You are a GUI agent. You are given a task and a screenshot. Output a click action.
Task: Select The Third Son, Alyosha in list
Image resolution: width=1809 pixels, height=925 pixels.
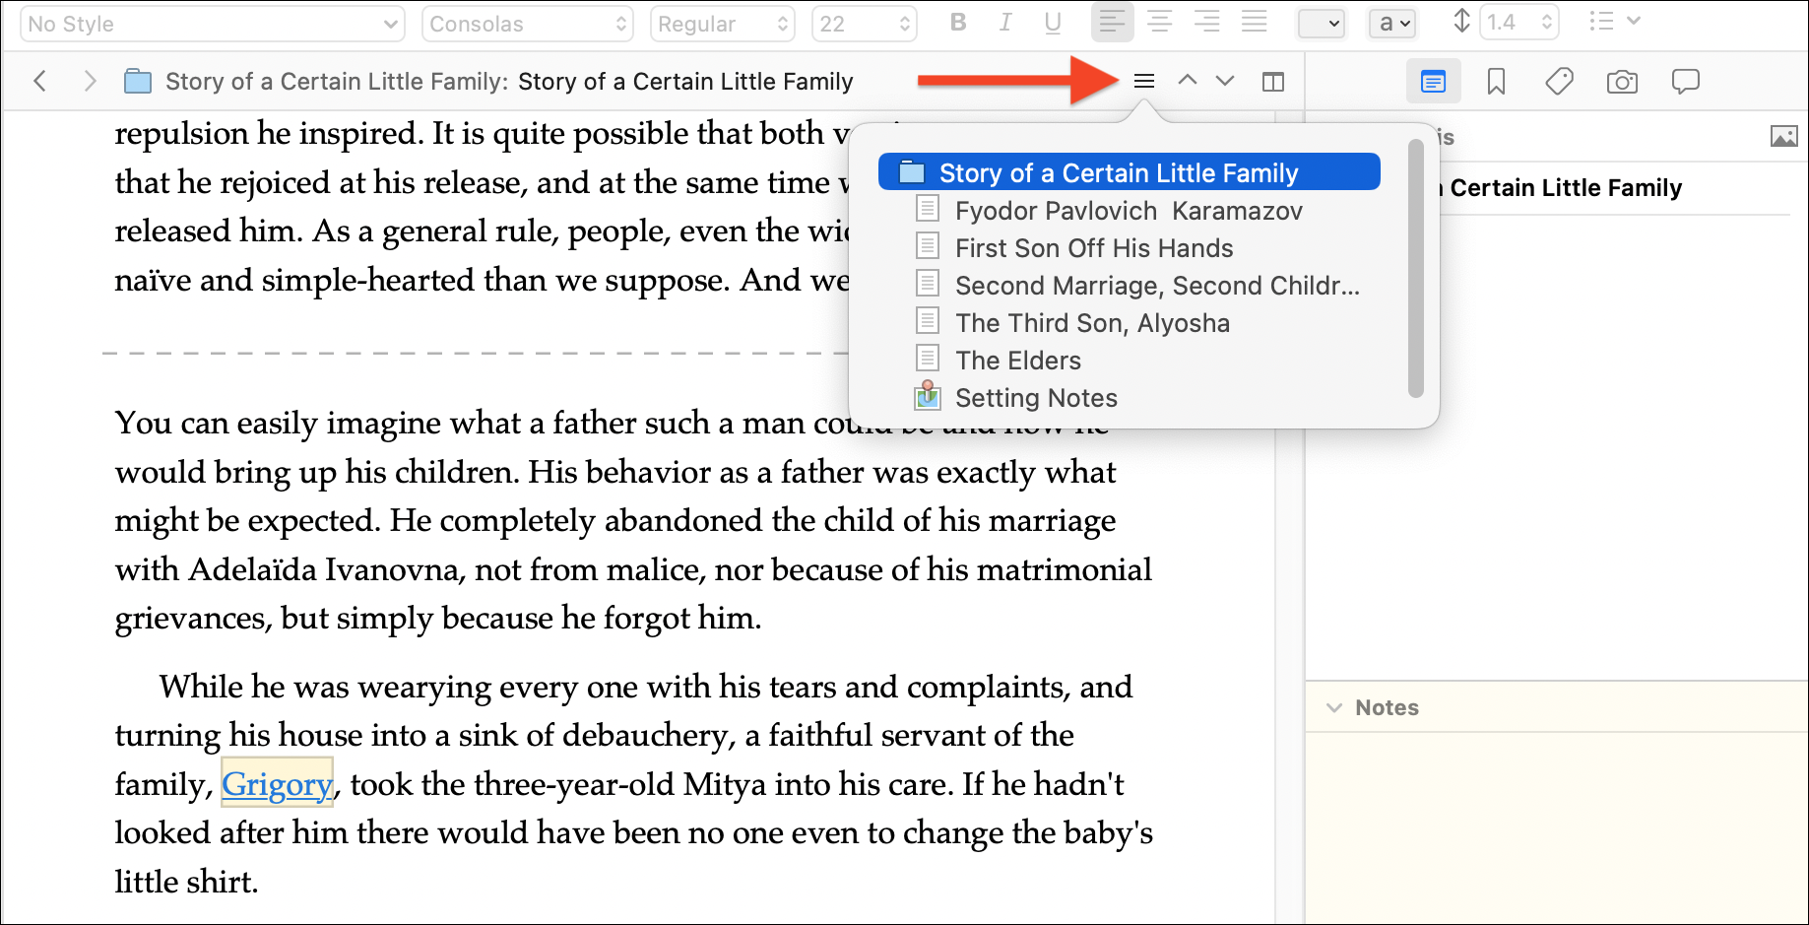click(1092, 323)
